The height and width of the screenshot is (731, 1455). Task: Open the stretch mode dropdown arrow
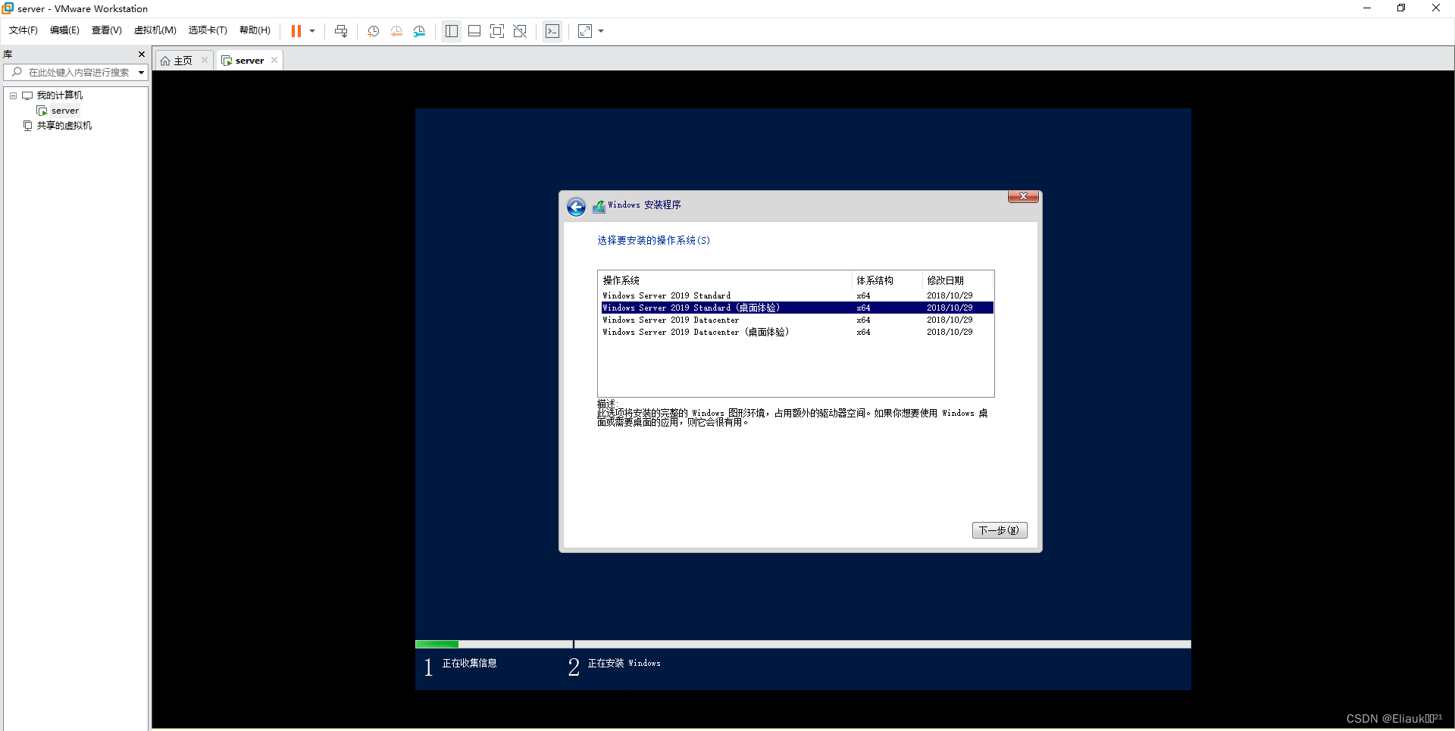[602, 31]
